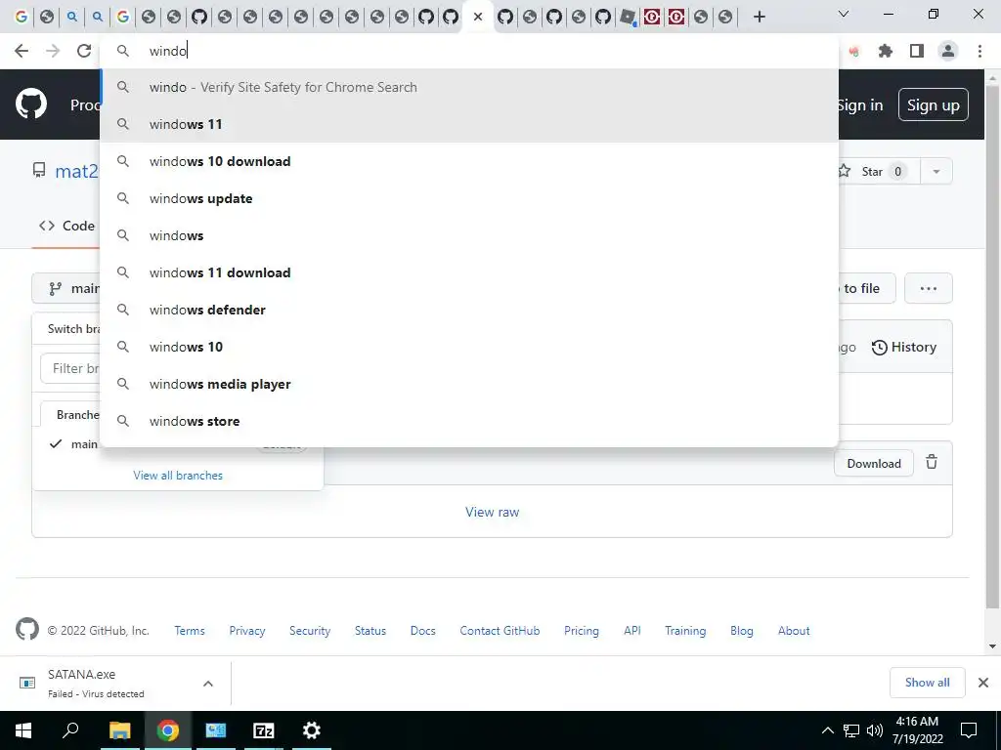Open File Explorer from taskbar

tap(119, 730)
